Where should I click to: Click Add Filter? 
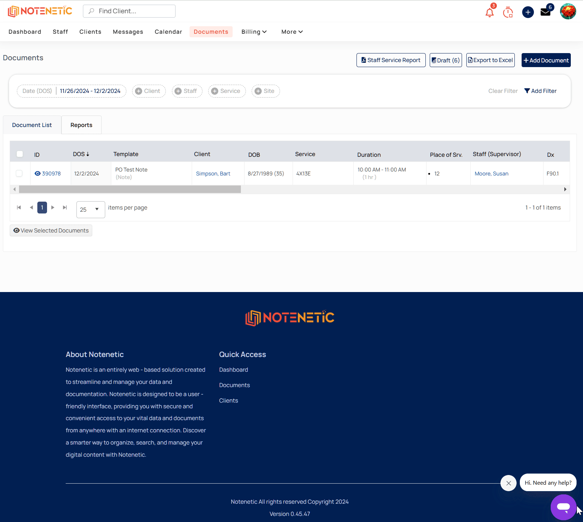coord(540,91)
